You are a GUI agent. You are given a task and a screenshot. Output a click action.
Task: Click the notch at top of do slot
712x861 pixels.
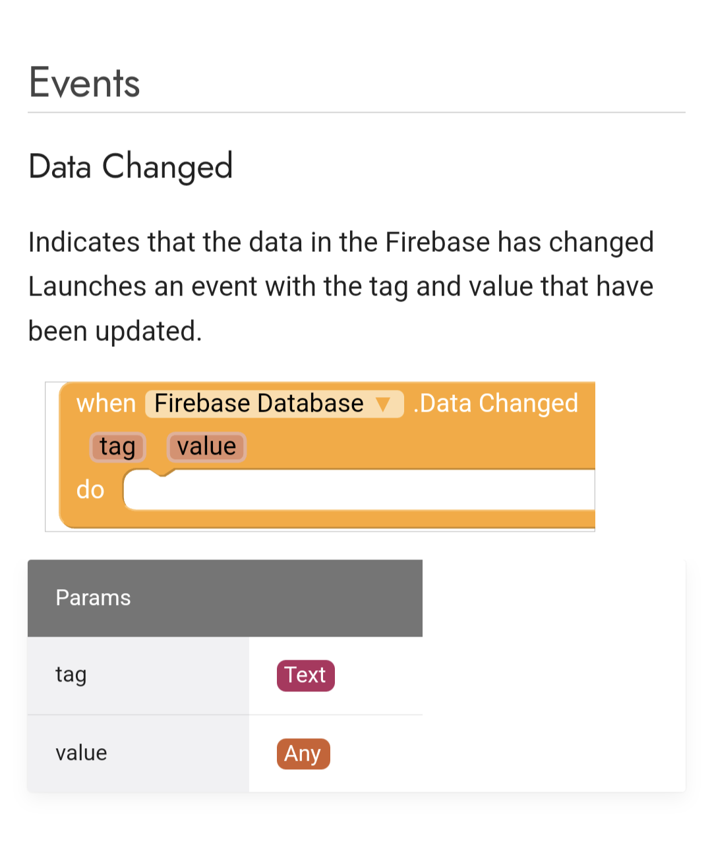click(x=161, y=472)
